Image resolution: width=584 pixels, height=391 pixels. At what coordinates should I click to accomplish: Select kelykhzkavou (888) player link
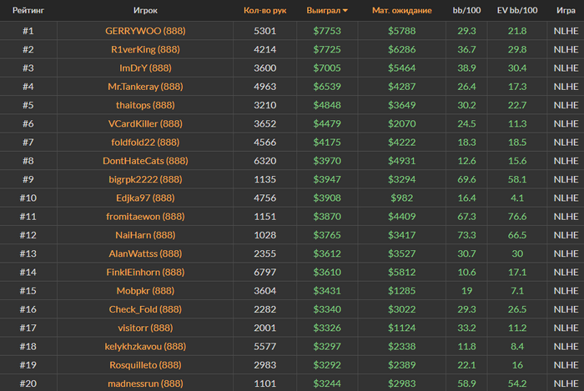pos(145,346)
